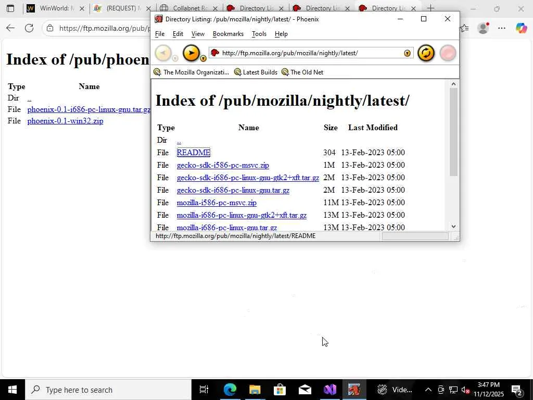Image resolution: width=533 pixels, height=400 pixels.
Task: Open the Help menu in Phoenix
Action: (281, 34)
